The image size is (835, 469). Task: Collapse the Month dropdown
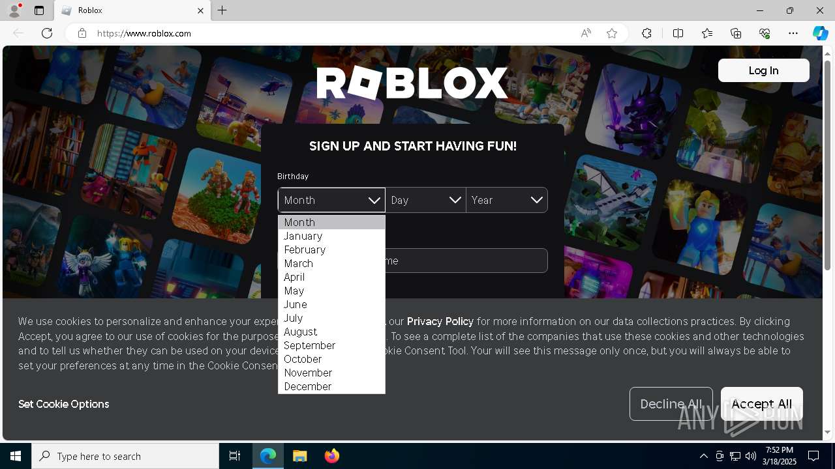point(331,200)
